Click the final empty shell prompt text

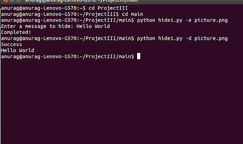[67, 56]
